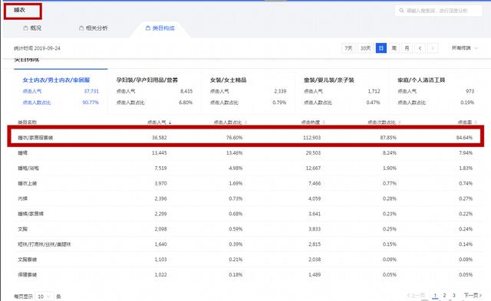Sort table by 点击率 column arrow
491x301 pixels.
coord(476,123)
